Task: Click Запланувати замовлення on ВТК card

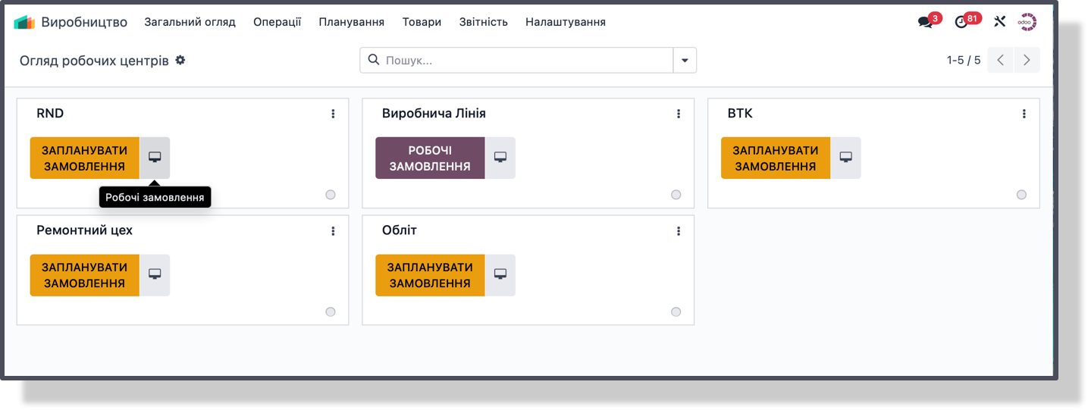Action: [776, 158]
